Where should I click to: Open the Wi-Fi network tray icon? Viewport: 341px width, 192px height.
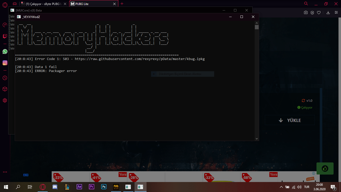[294, 187]
